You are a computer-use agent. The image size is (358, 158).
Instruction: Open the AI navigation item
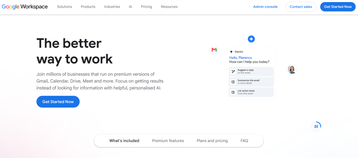(130, 7)
